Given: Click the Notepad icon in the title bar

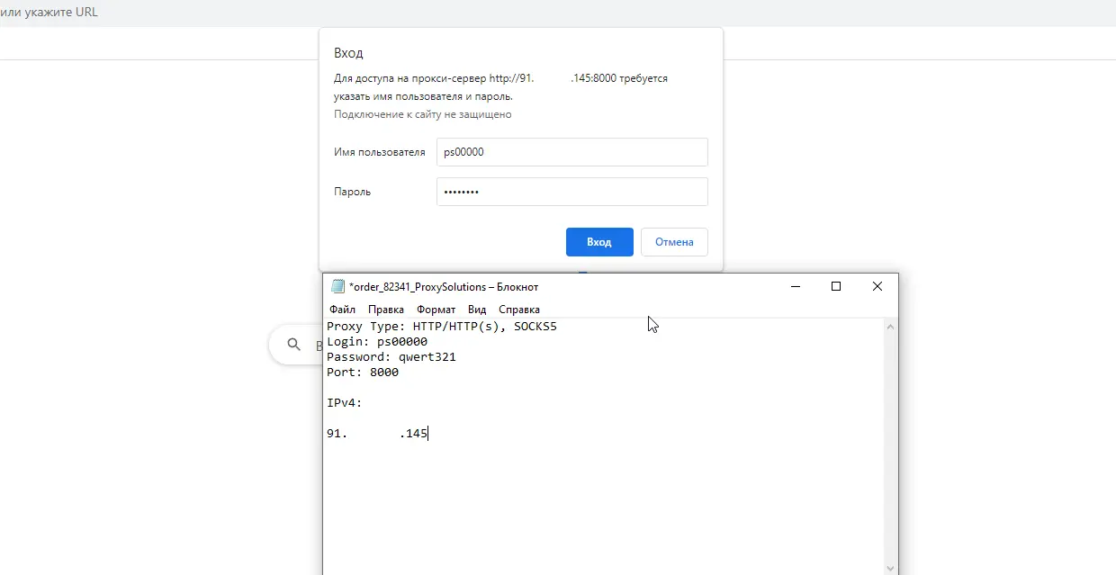Looking at the screenshot, I should tap(338, 286).
